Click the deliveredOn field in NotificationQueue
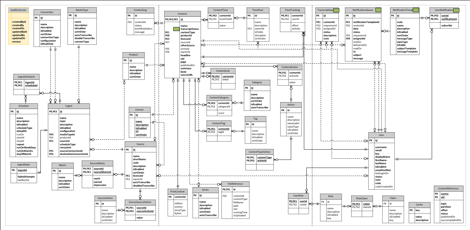 (360, 45)
